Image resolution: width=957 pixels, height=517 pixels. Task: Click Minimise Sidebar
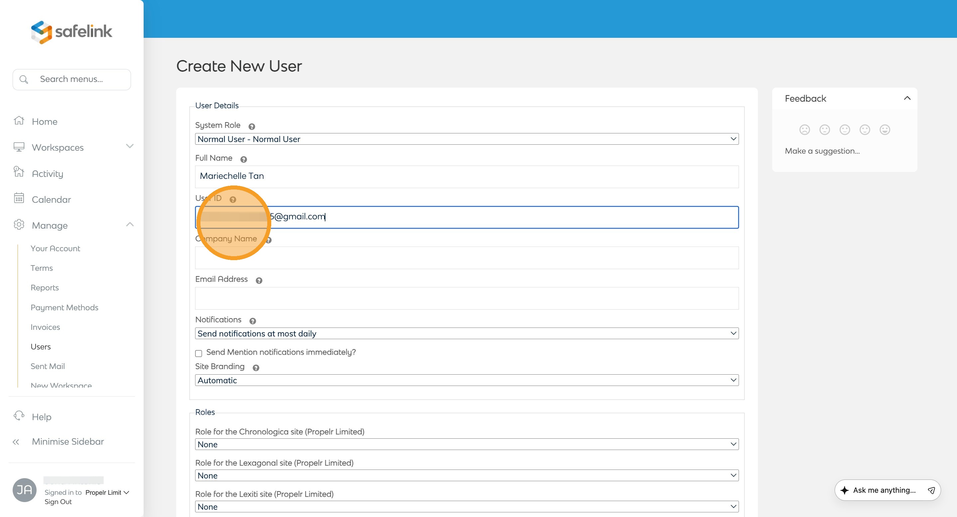point(67,441)
